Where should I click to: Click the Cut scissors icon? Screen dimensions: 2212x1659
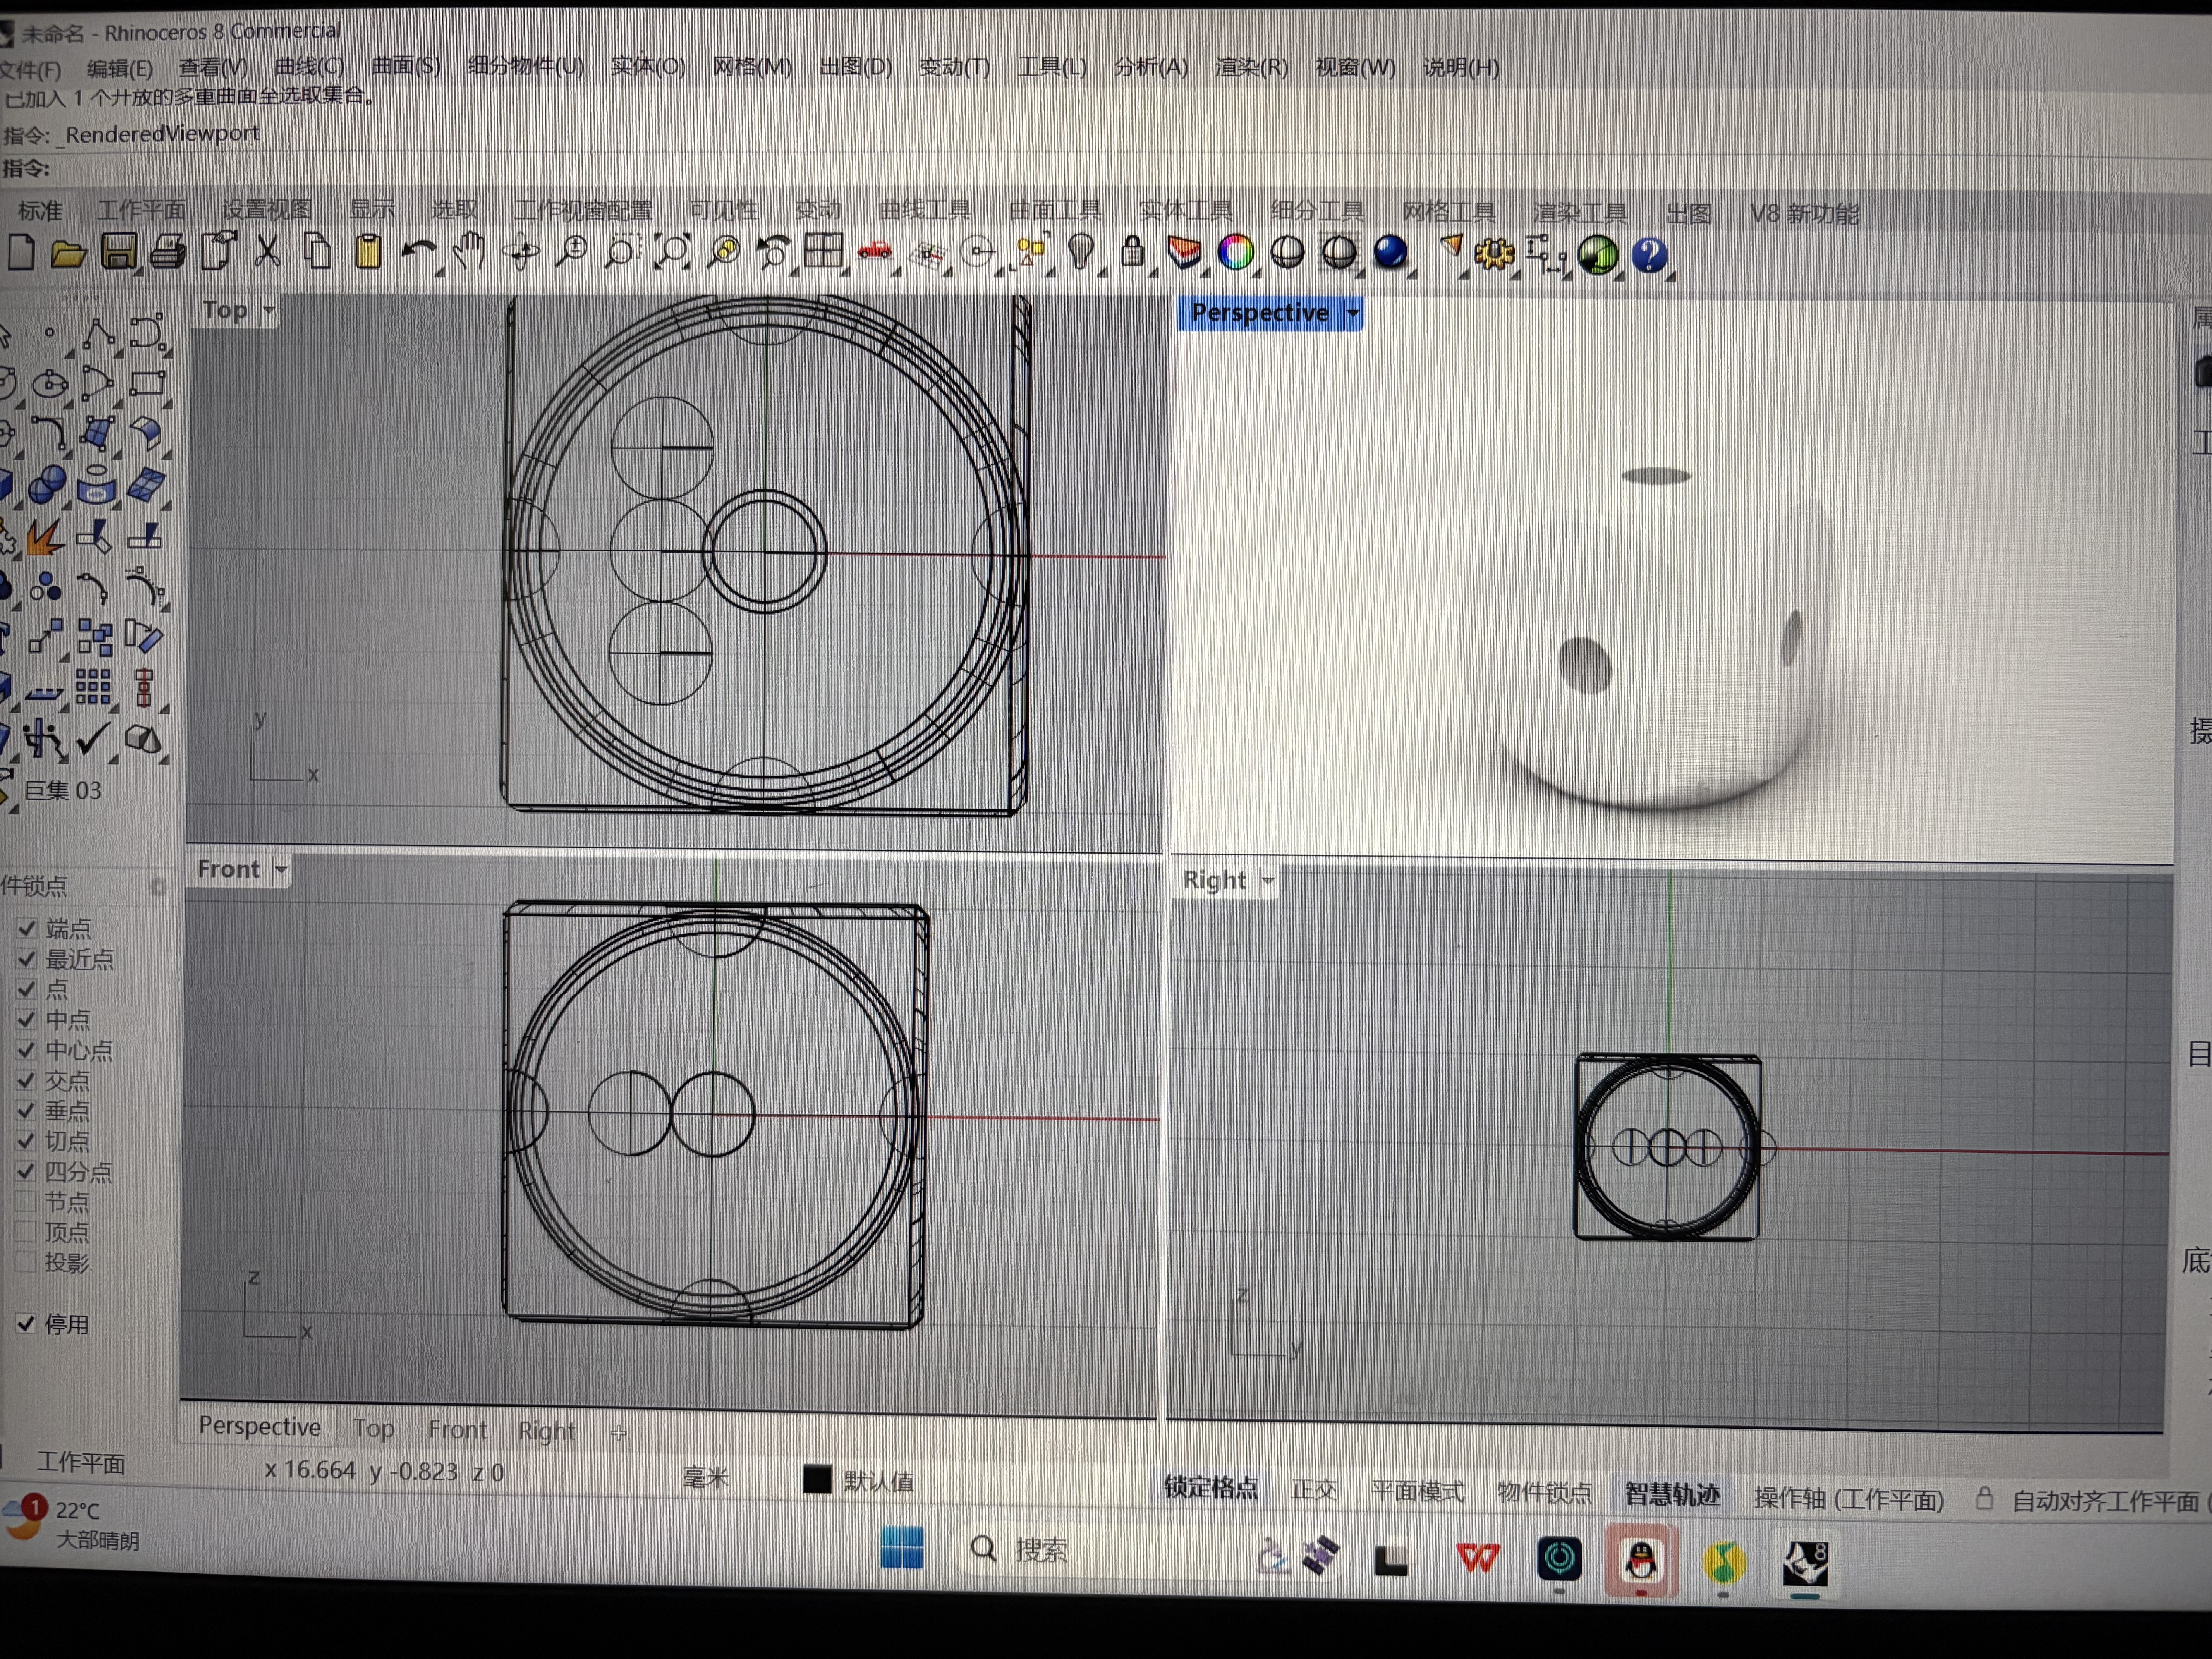pyautogui.click(x=267, y=251)
